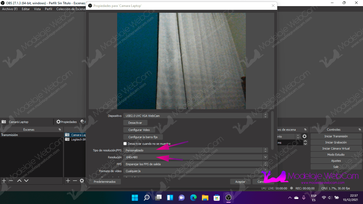Click the properties dialog vertical scrollbar
Viewport: 363px width, 204px height.
(x=272, y=130)
